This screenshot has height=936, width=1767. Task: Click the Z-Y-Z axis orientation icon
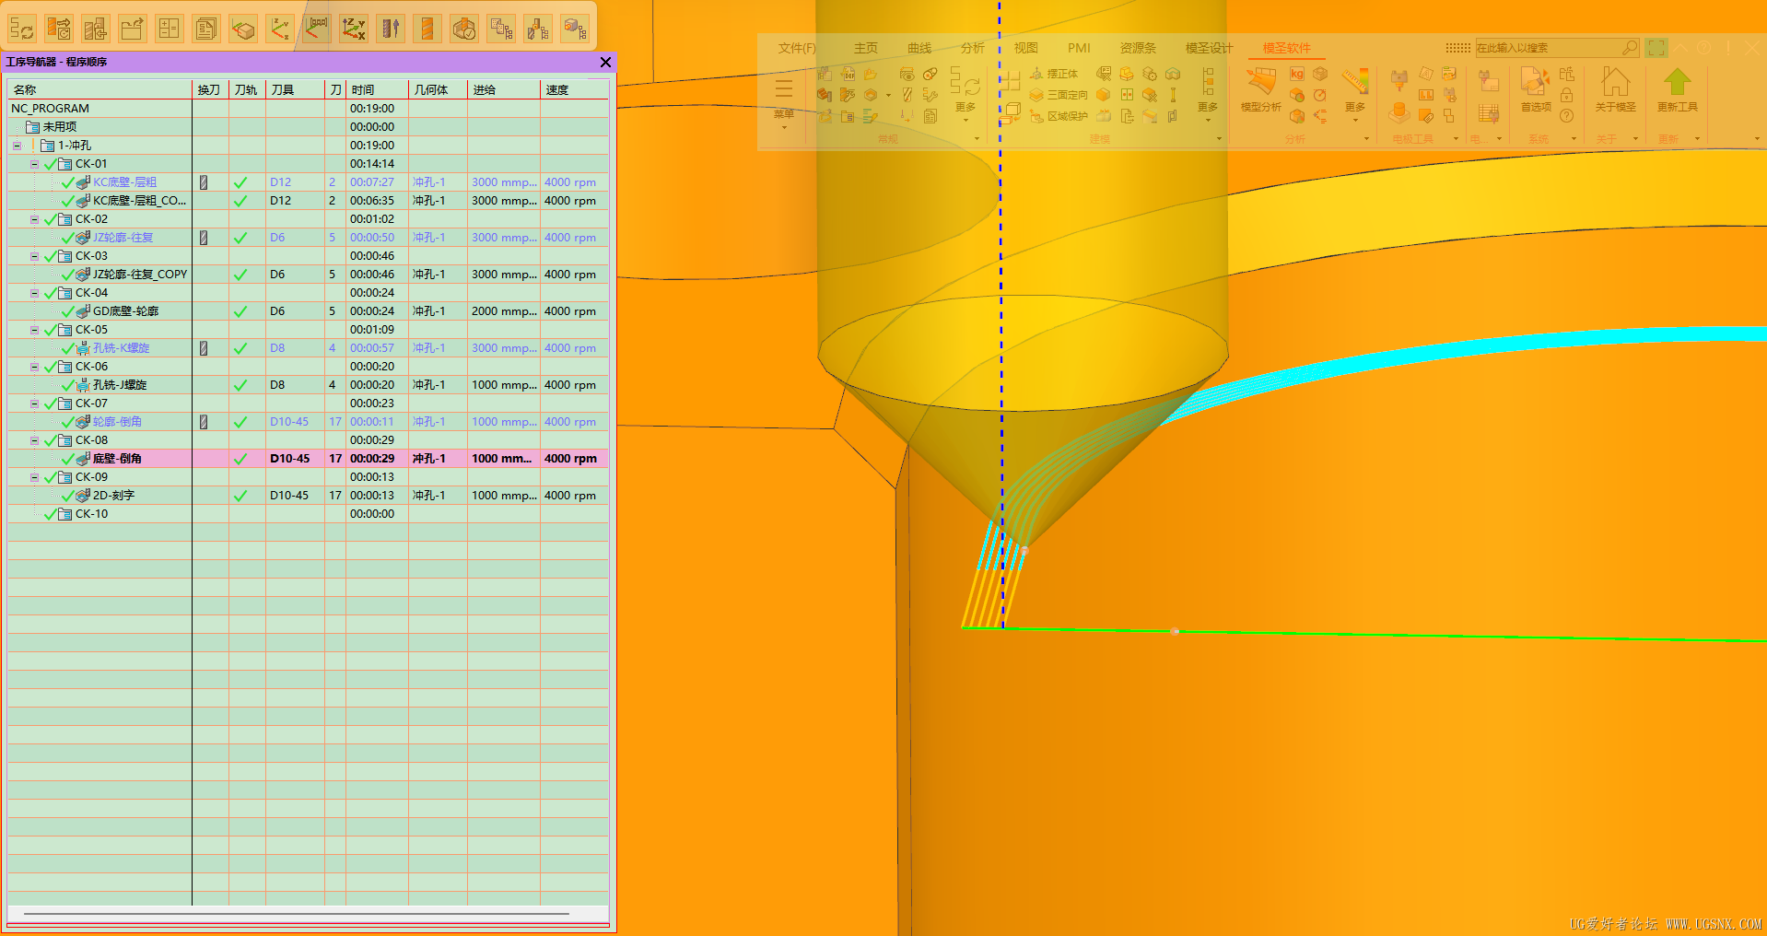coord(280,29)
